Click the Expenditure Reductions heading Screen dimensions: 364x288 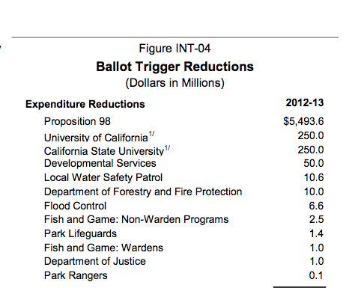[x=85, y=104]
